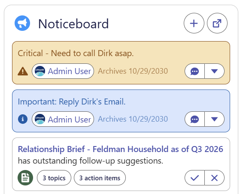Click the Noticeboard megaphone icon

22,23
